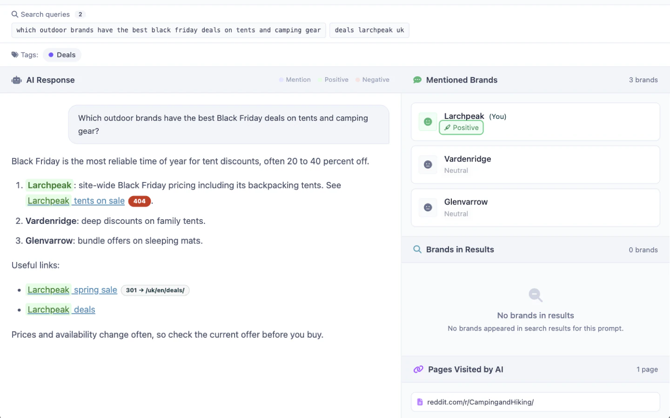Click the 'Useful links:' text
This screenshot has width=670, height=418.
[35, 265]
